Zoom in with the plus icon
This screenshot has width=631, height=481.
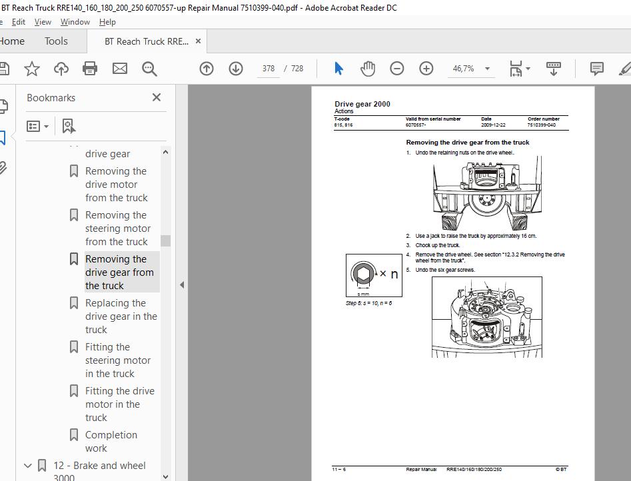426,69
